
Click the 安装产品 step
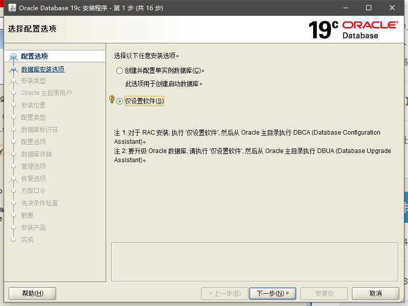tap(33, 227)
